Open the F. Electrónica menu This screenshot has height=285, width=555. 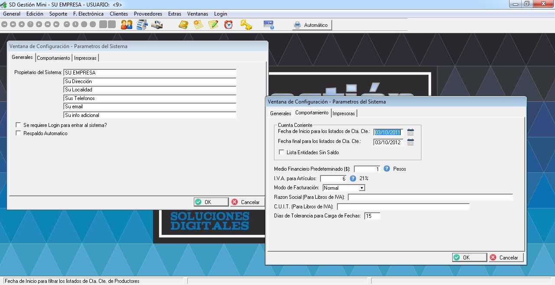(88, 14)
